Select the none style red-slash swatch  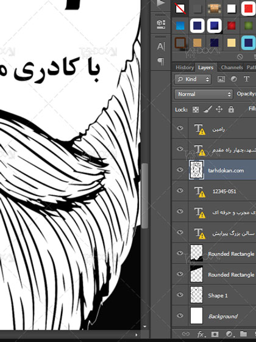180,9
